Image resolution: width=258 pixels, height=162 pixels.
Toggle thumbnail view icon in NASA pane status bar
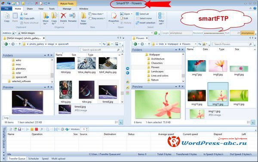point(121,122)
